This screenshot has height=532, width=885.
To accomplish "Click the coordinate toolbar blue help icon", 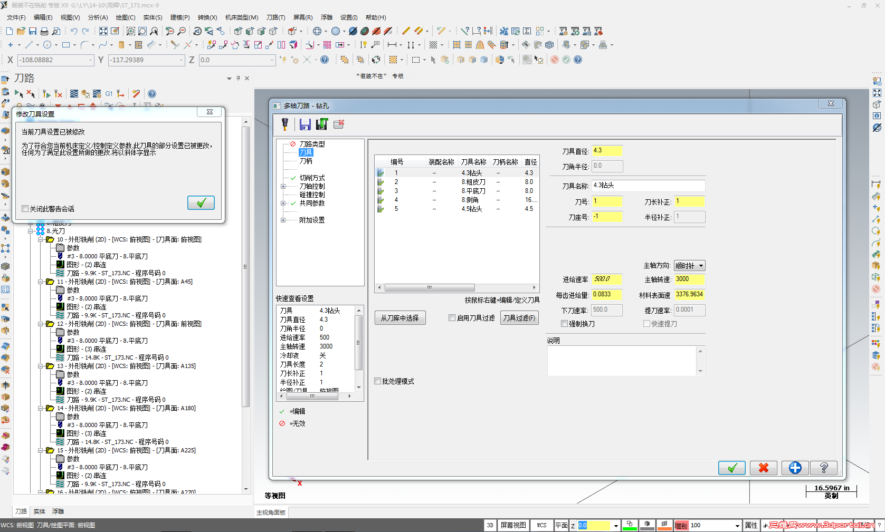I will (x=325, y=60).
